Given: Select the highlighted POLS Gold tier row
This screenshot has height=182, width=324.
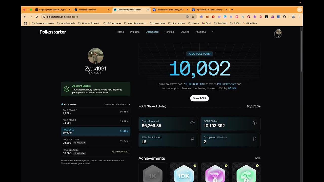Looking at the screenshot, I should 95,131.
